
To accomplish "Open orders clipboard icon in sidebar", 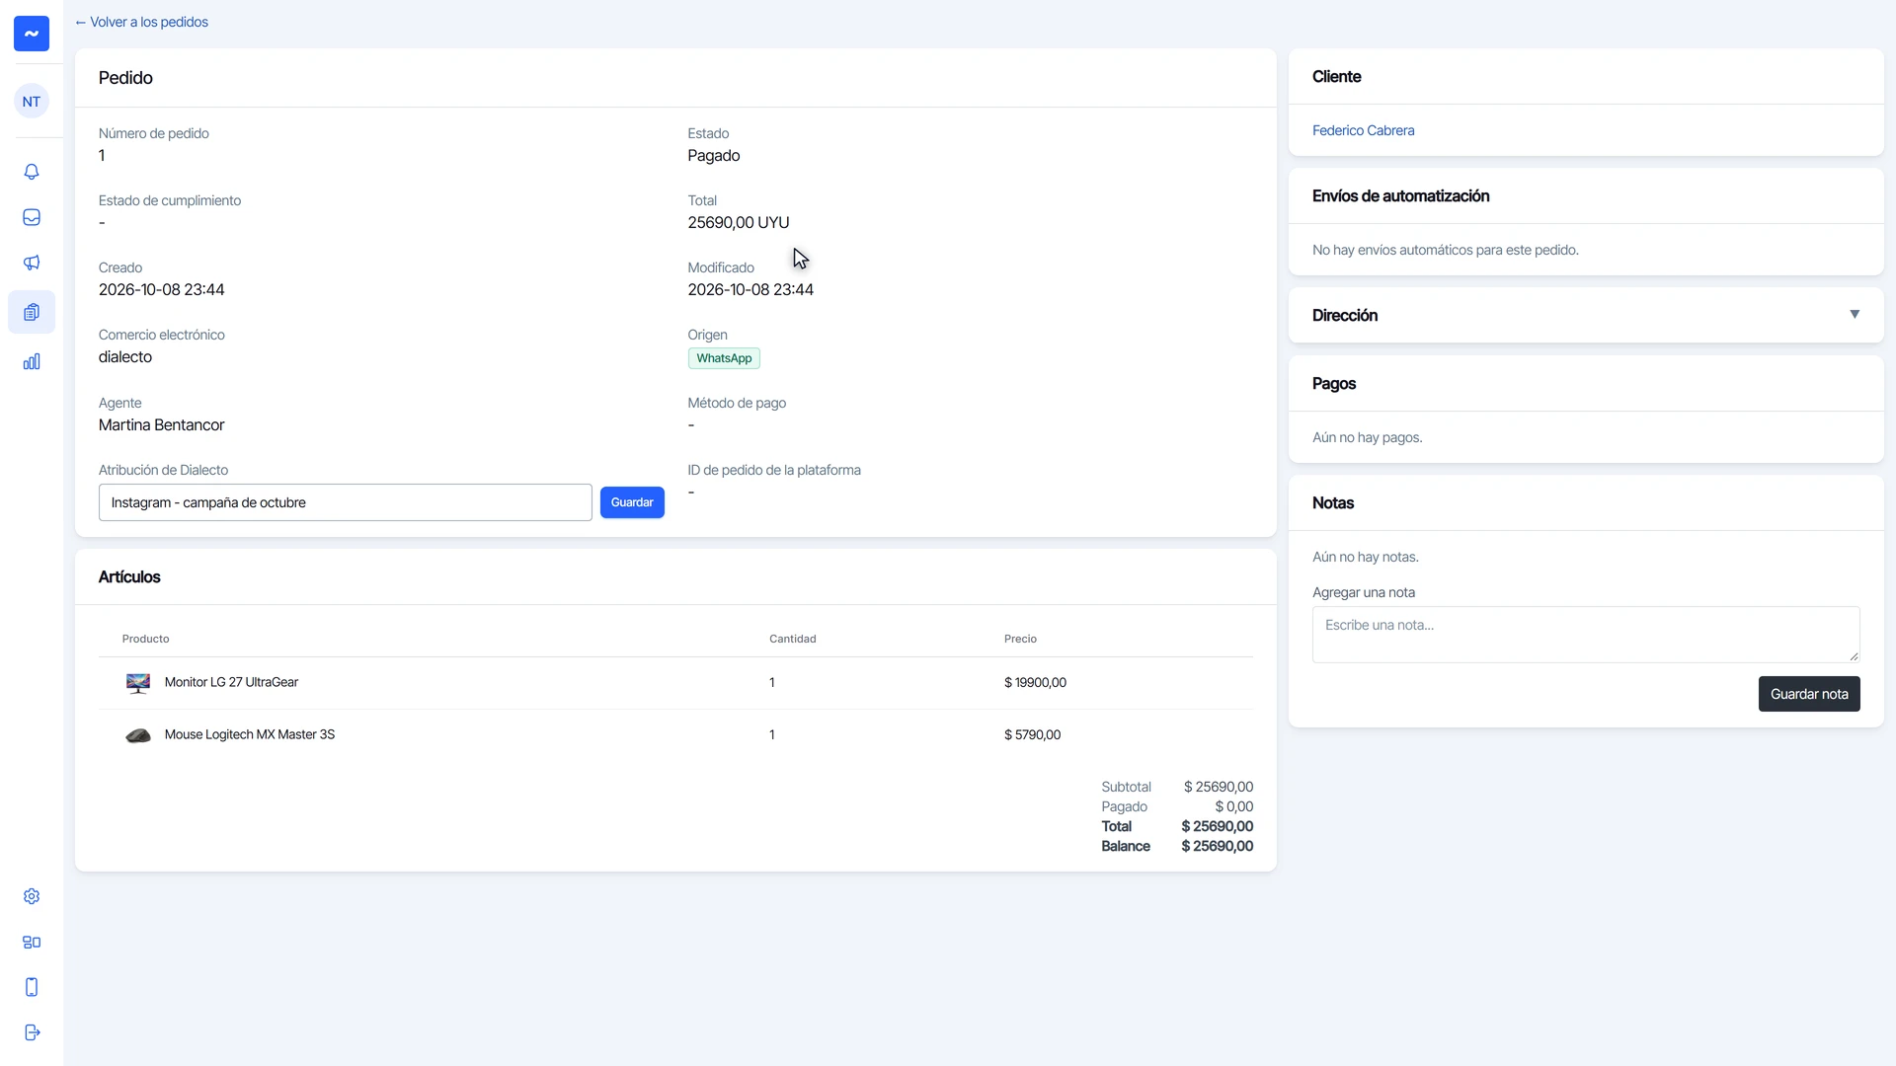I will [x=32, y=312].
